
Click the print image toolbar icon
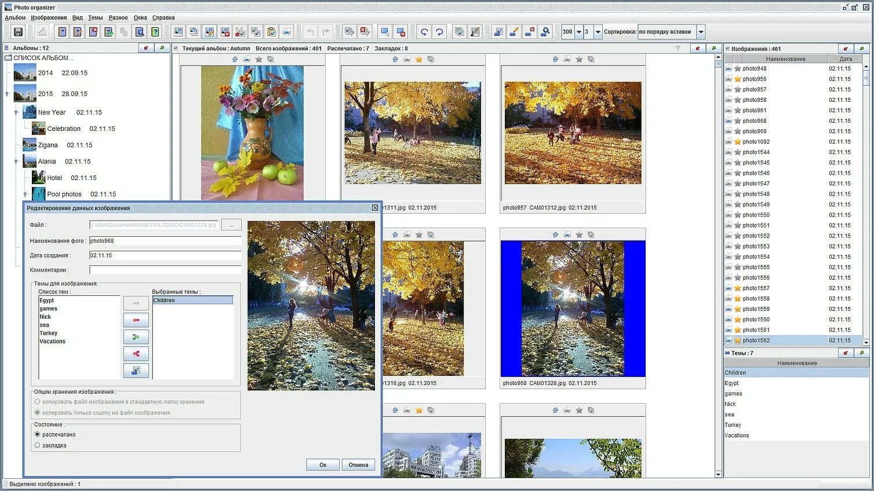[286, 32]
